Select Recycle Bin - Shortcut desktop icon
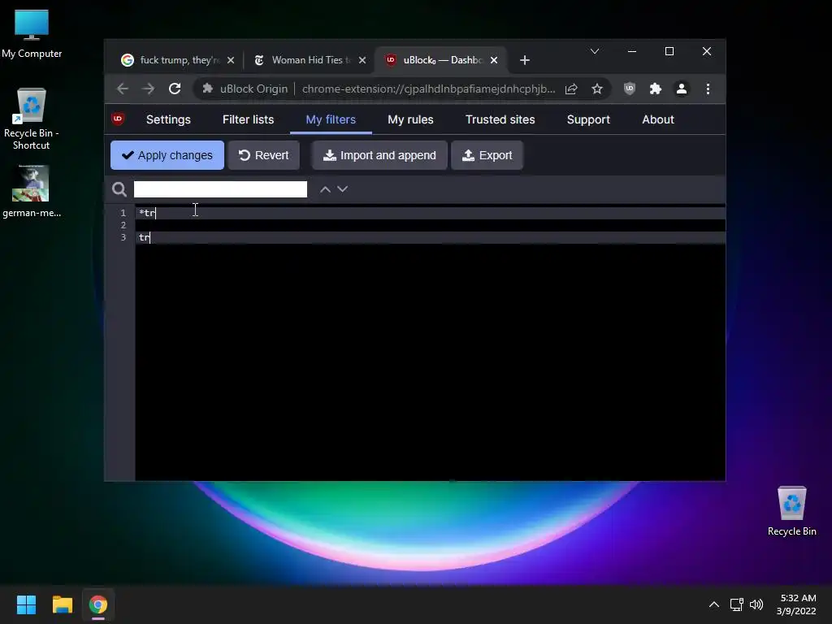This screenshot has width=832, height=624. [32, 119]
